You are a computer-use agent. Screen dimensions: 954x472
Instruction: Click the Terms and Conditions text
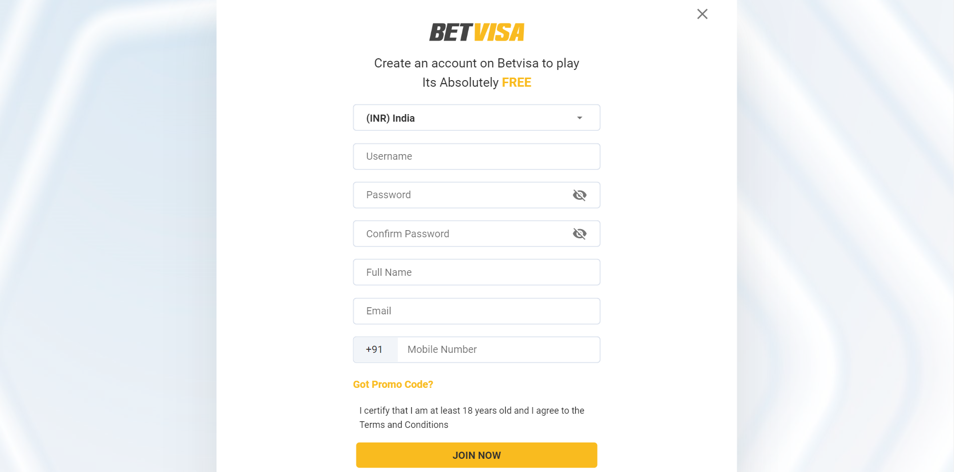point(404,425)
